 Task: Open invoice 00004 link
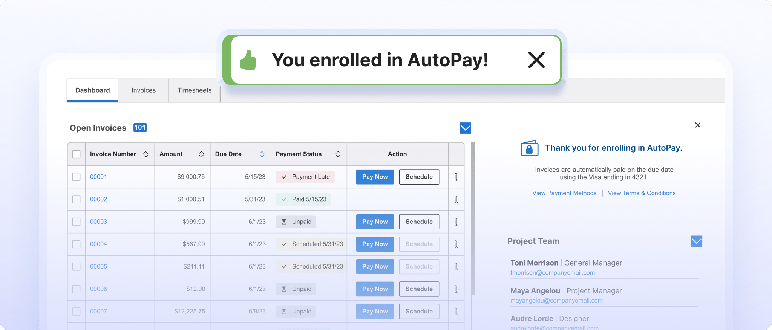click(98, 244)
